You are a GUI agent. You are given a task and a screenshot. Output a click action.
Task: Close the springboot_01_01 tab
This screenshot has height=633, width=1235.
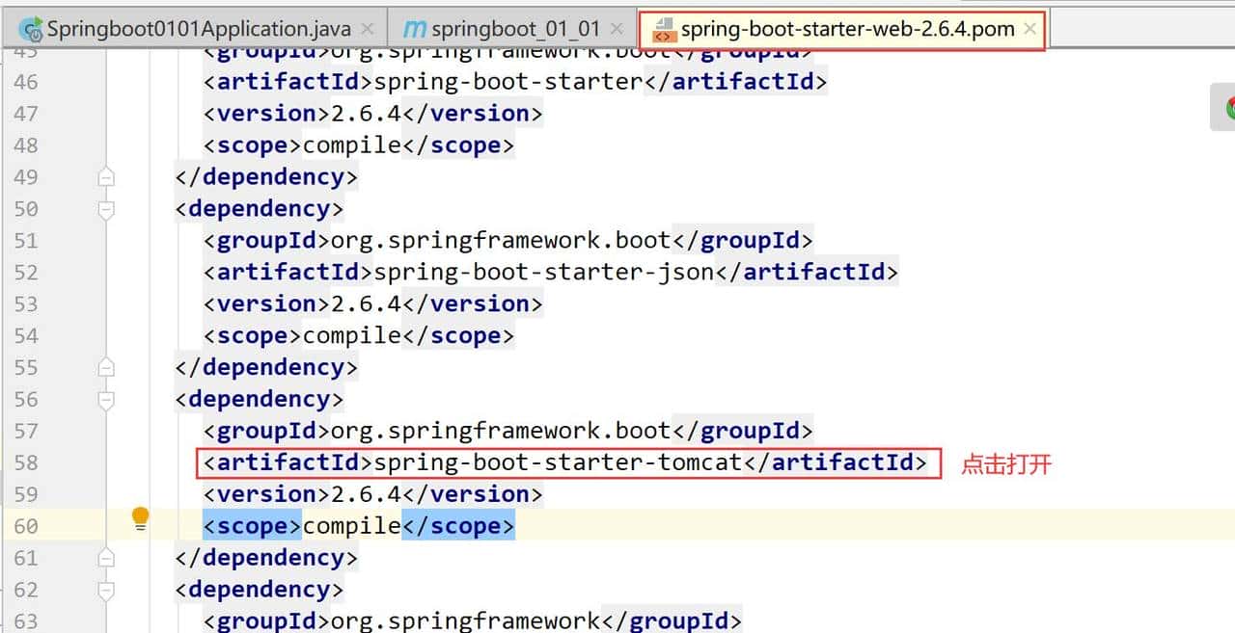pyautogui.click(x=617, y=28)
